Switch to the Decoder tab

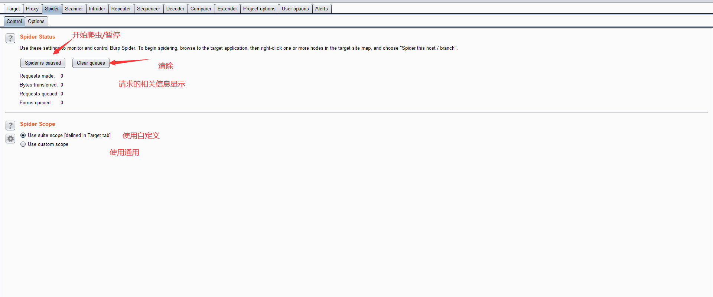click(x=175, y=9)
